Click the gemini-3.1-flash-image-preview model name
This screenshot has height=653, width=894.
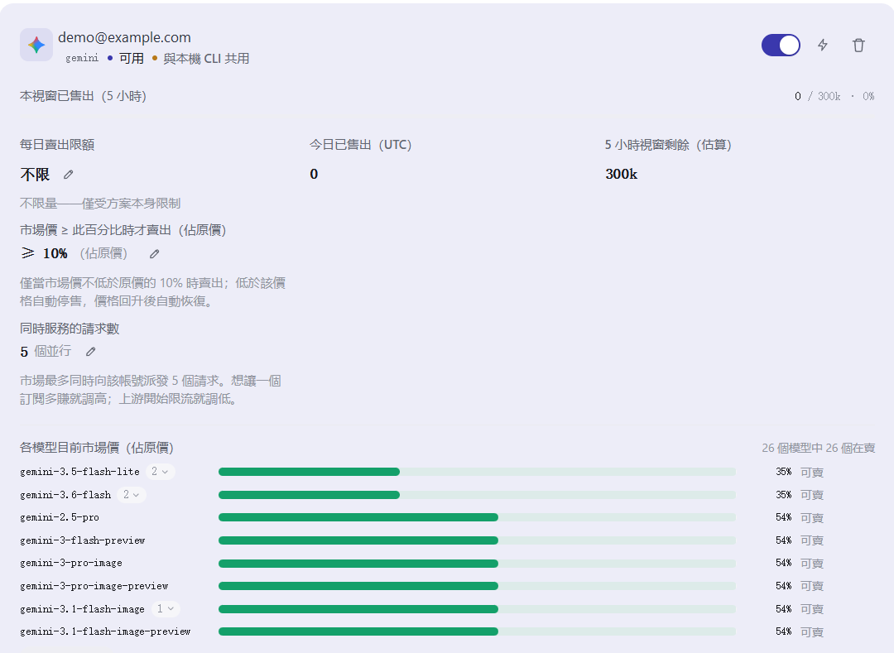105,631
